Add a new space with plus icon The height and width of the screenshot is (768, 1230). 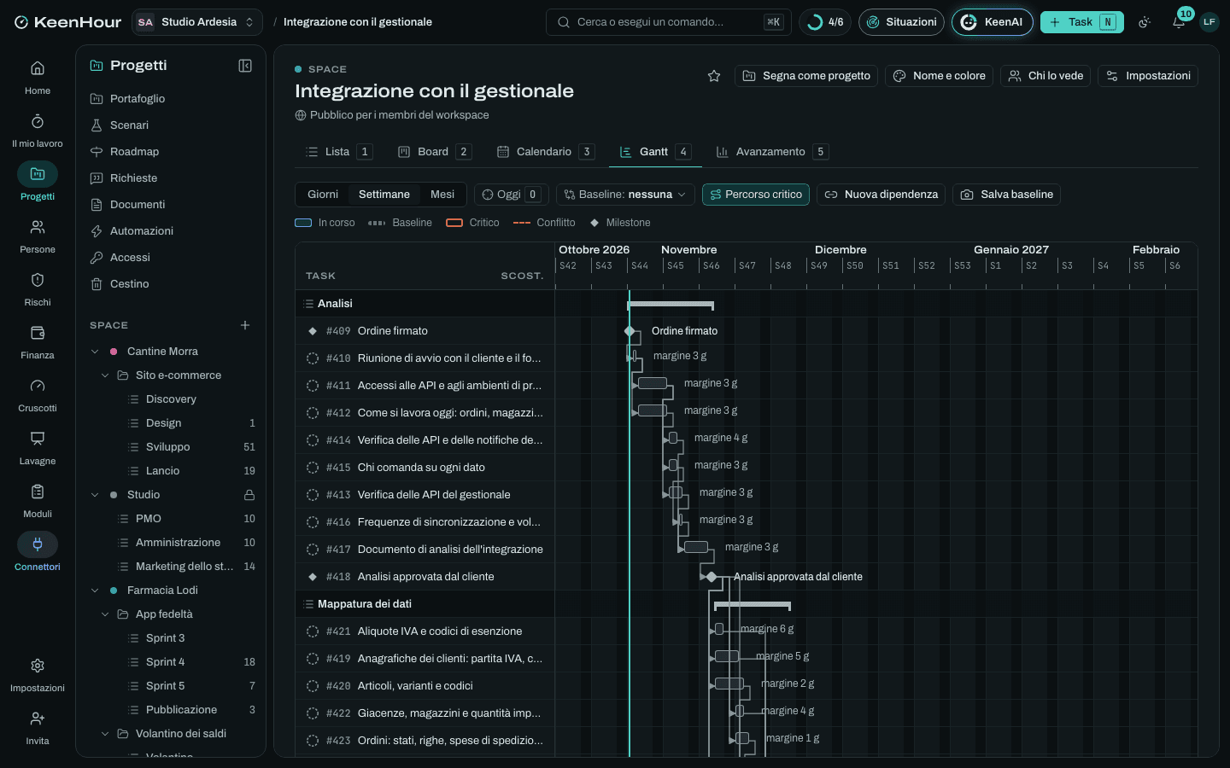pyautogui.click(x=245, y=325)
